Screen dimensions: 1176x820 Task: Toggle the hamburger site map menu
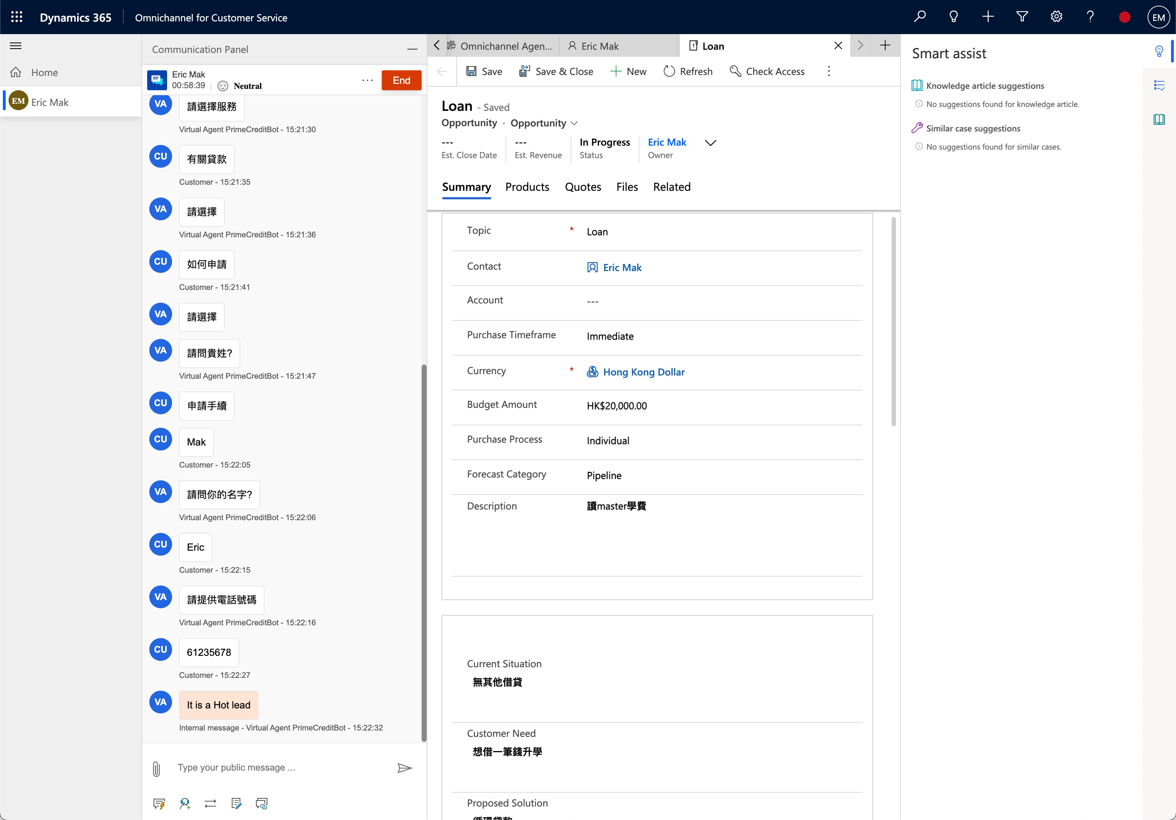tap(16, 46)
